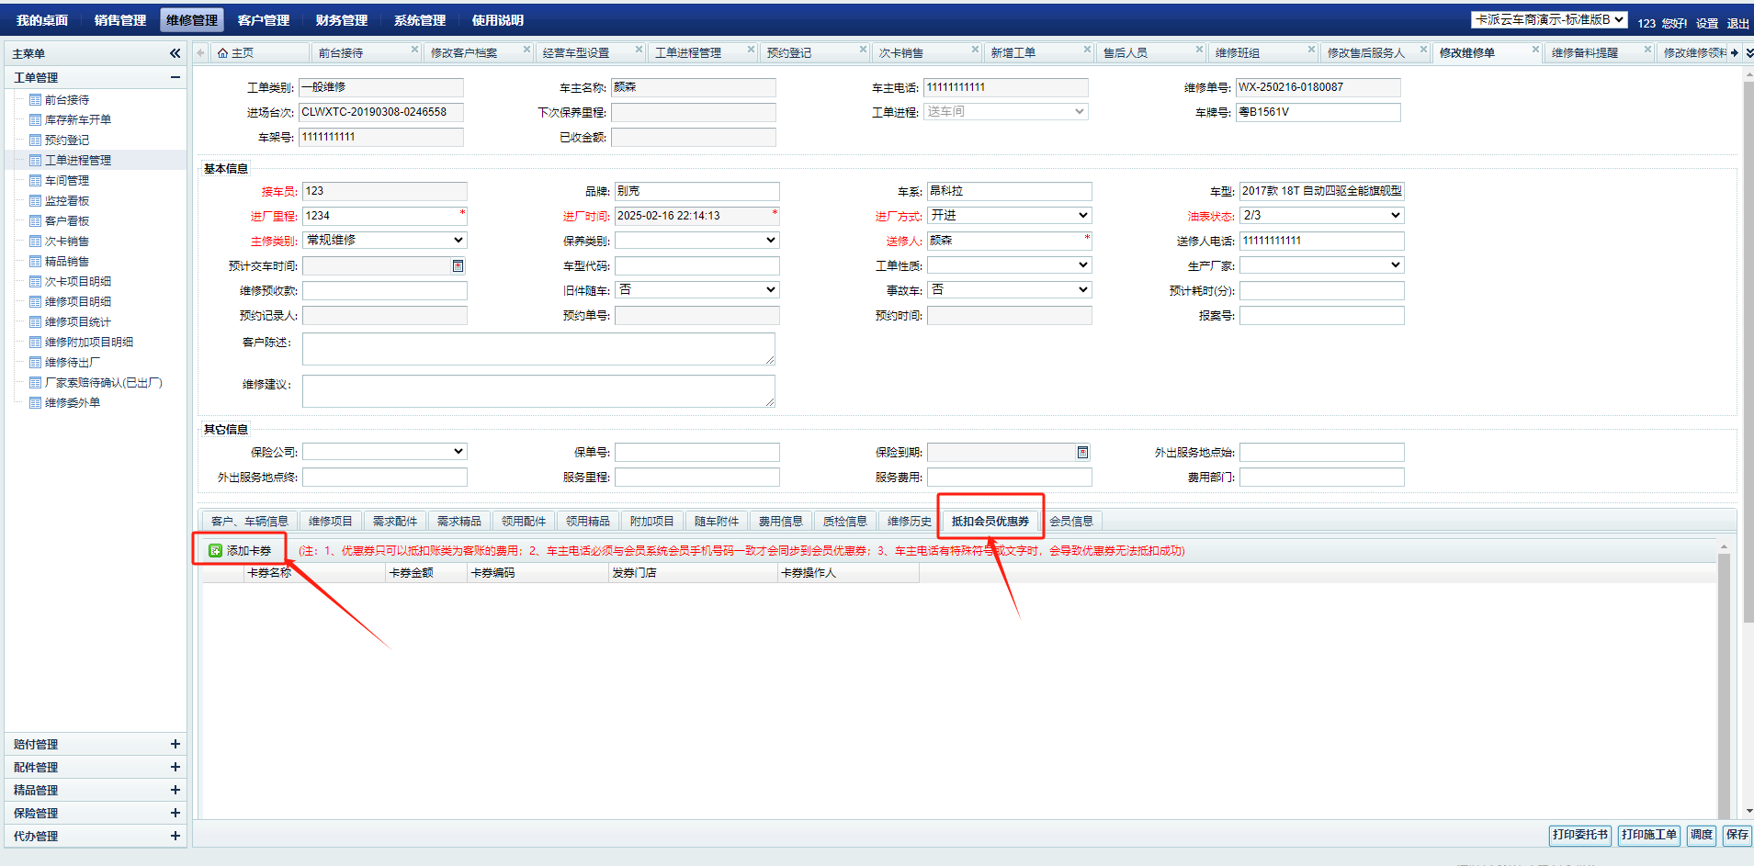Expand the 保险管理 section
This screenshot has width=1754, height=866.
175,813
